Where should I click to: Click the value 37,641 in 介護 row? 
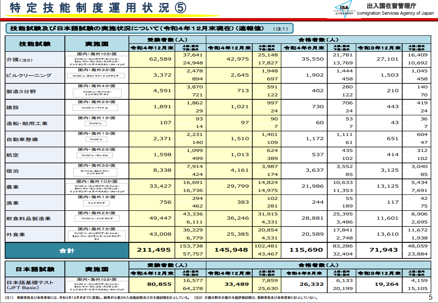click(193, 55)
